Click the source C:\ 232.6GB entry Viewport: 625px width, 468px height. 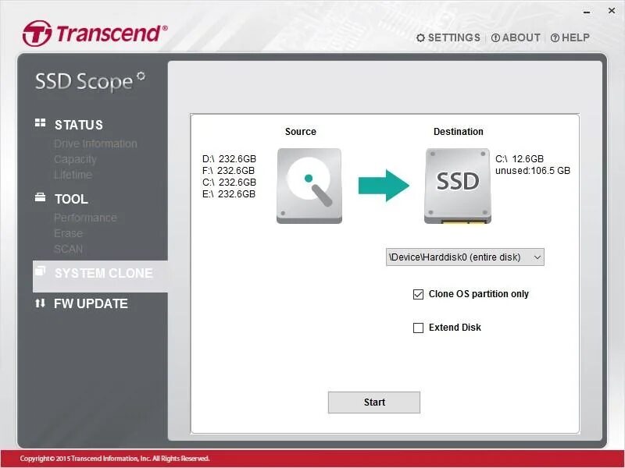click(x=229, y=183)
